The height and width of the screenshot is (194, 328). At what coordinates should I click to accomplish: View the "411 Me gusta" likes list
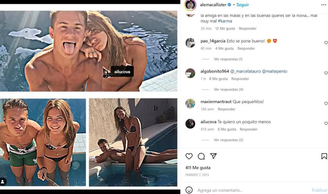coord(198,168)
